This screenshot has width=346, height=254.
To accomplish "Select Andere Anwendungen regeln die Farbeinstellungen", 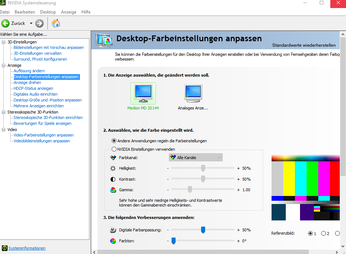I will click(114, 141).
